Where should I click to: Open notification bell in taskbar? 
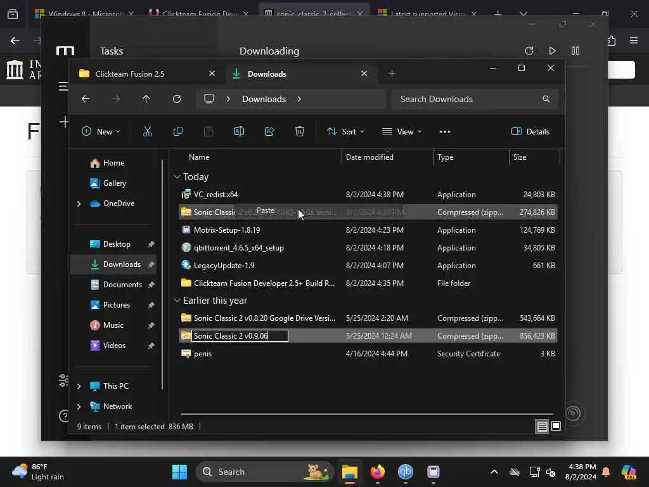point(606,472)
